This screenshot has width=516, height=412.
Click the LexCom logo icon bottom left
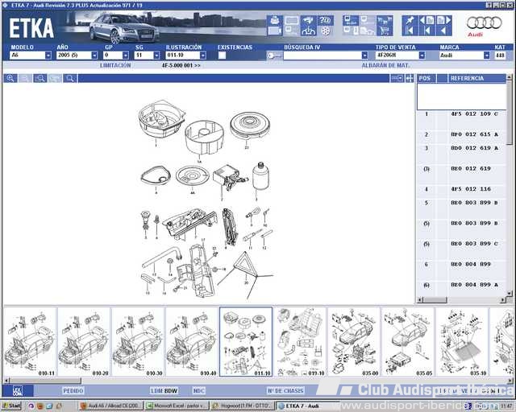(x=18, y=391)
